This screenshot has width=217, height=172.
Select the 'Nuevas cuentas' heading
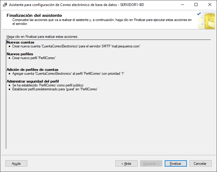(20, 43)
